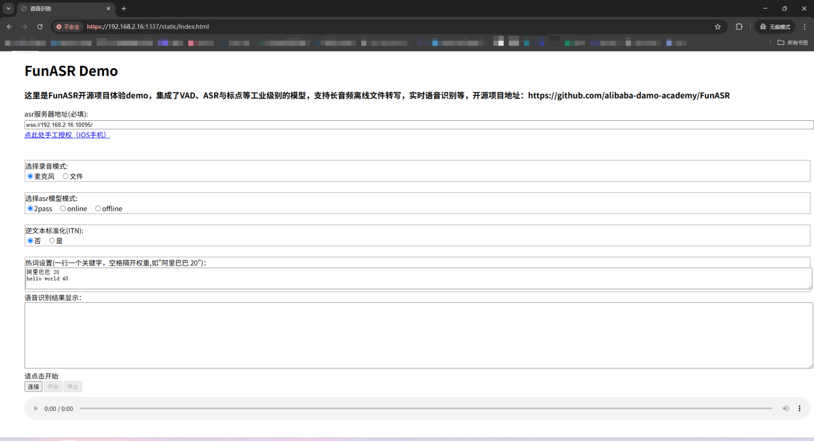Viewport: 814px width, 441px height.
Task: Click the page refresh icon
Action: (x=40, y=27)
